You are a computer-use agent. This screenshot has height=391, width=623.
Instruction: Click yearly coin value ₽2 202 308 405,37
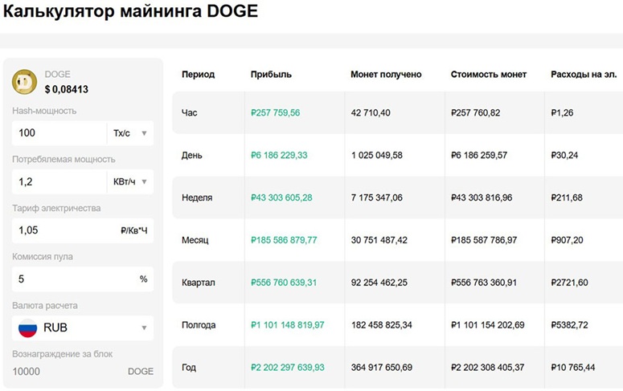coord(487,368)
